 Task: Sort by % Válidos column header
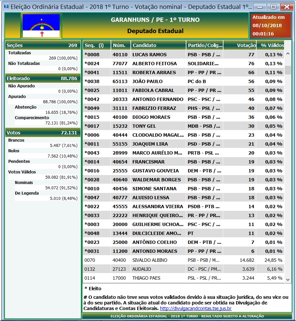point(271,45)
